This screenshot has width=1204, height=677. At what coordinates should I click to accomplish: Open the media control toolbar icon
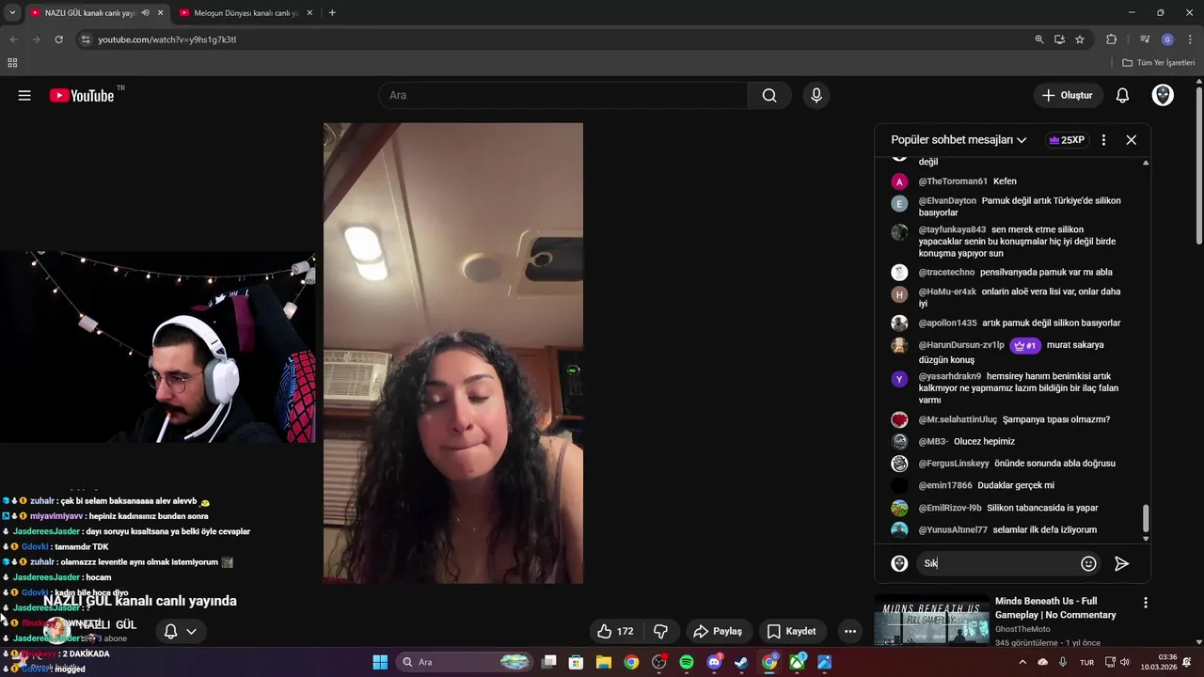click(x=1145, y=39)
